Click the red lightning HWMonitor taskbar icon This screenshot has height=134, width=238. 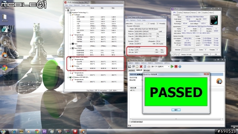point(75,131)
